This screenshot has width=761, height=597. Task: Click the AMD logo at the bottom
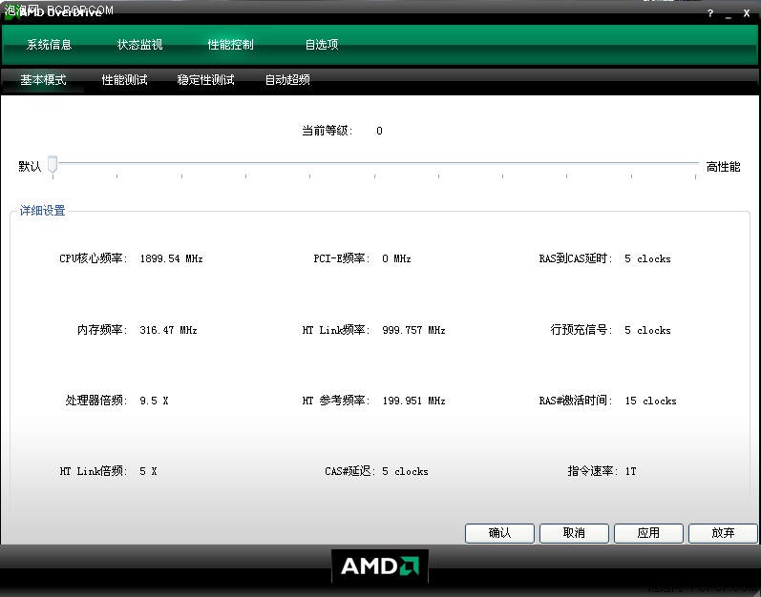[380, 566]
